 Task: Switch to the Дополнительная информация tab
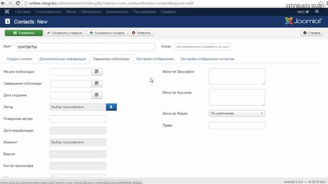[x=63, y=59]
